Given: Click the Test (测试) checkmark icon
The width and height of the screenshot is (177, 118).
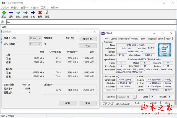Looking at the screenshot, I should coord(18,13).
